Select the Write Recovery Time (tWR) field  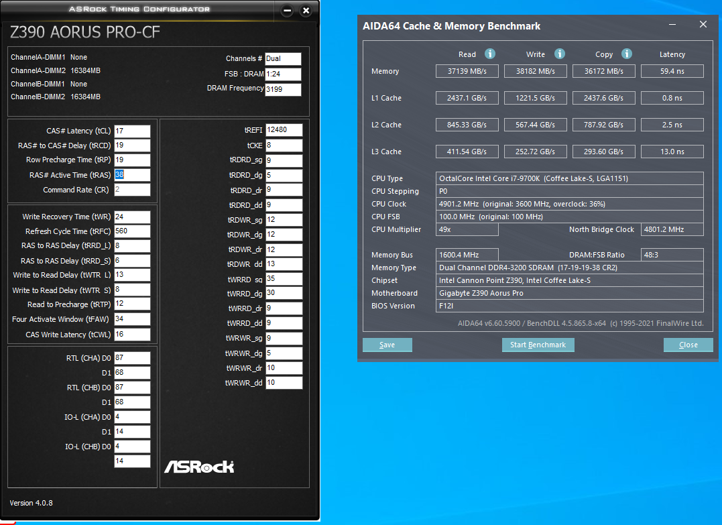pyautogui.click(x=132, y=217)
